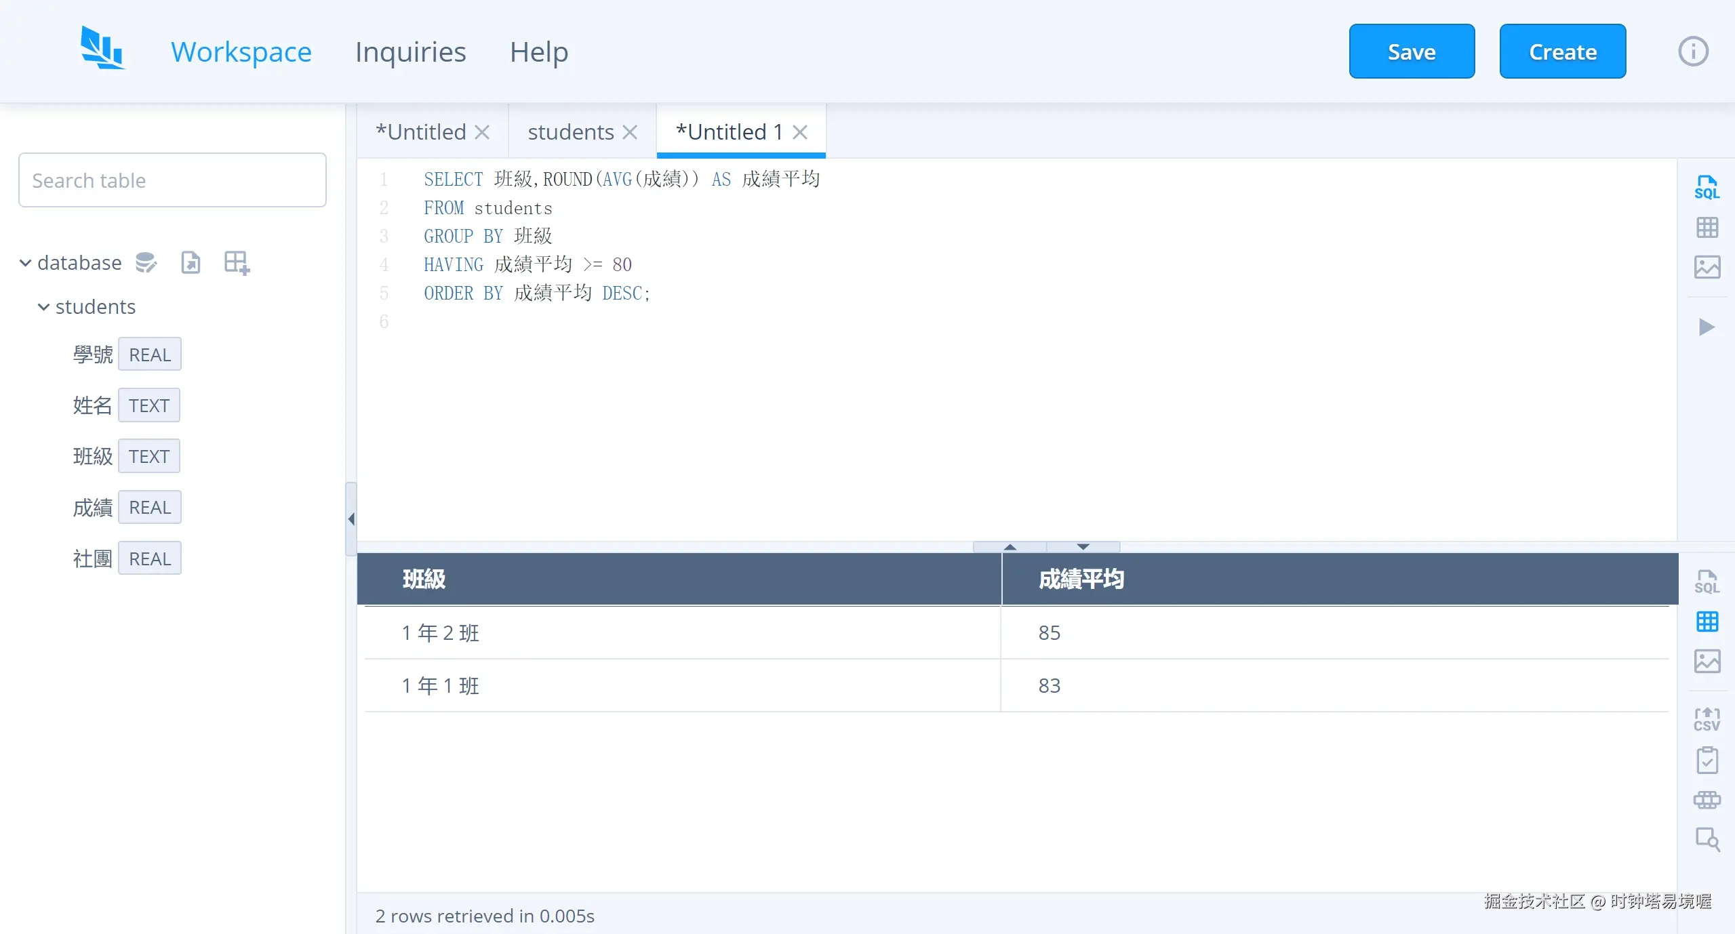Export result to CSV

1706,719
